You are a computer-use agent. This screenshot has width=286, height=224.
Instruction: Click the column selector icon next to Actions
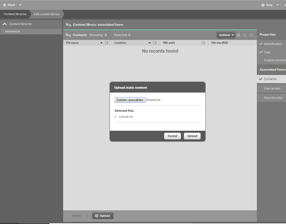coord(239,35)
